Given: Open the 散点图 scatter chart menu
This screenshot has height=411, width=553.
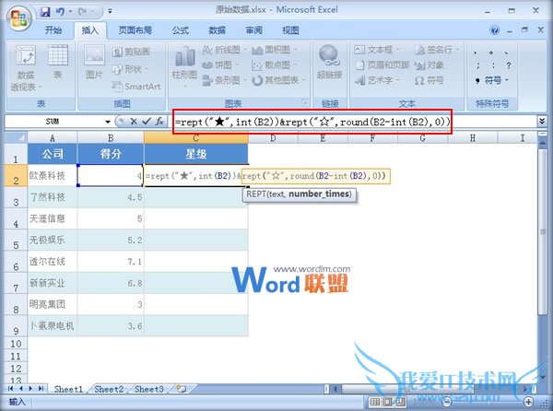Looking at the screenshot, I should point(274,65).
